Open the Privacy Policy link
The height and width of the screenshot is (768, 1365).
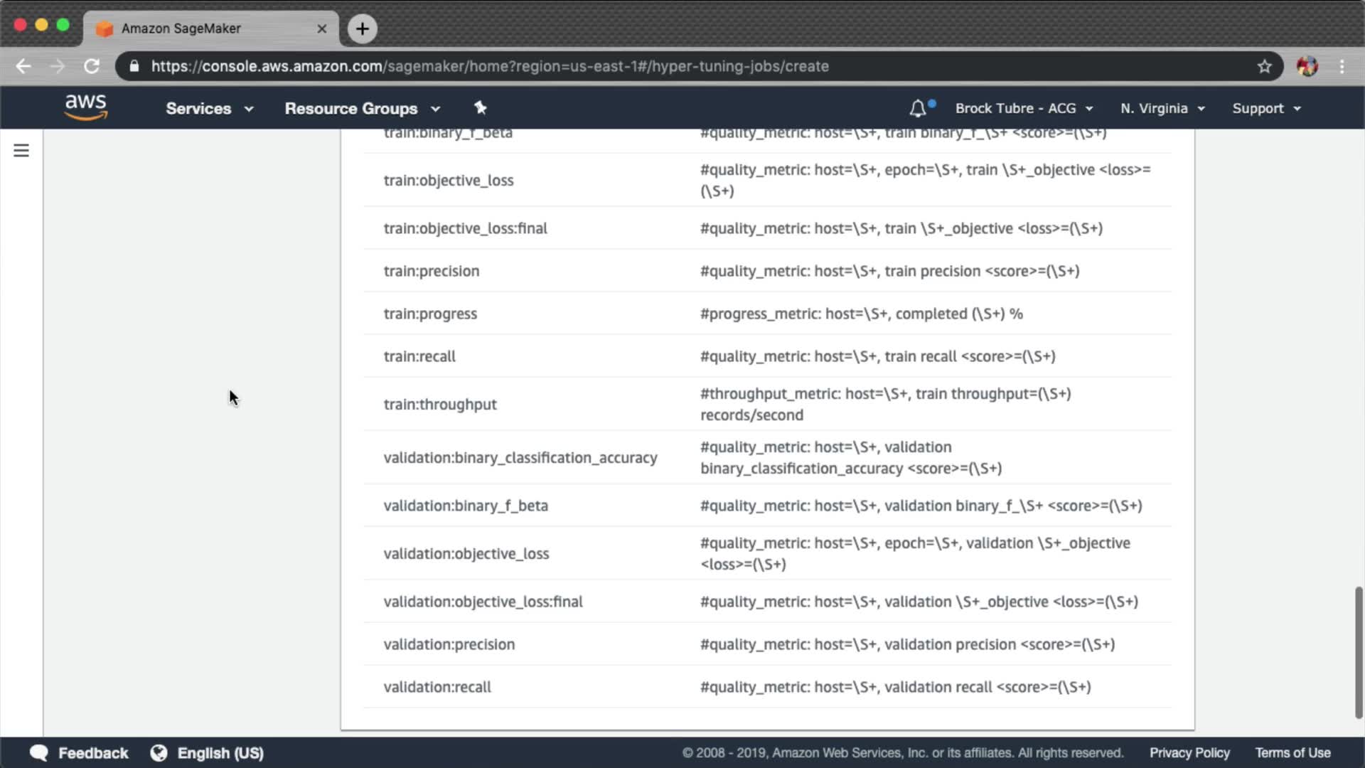pyautogui.click(x=1189, y=753)
